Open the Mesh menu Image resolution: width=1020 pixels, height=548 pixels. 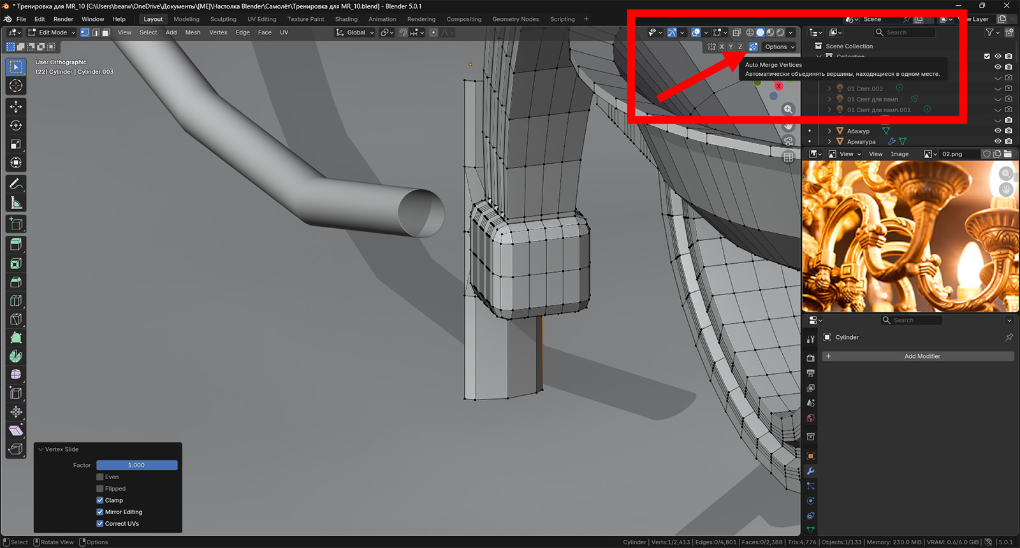click(x=193, y=32)
